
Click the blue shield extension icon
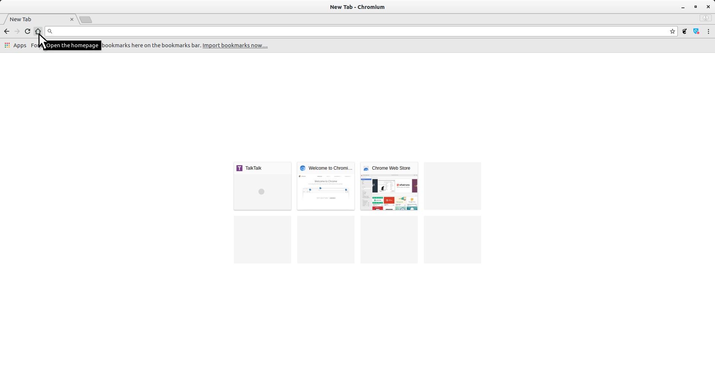coord(696,32)
